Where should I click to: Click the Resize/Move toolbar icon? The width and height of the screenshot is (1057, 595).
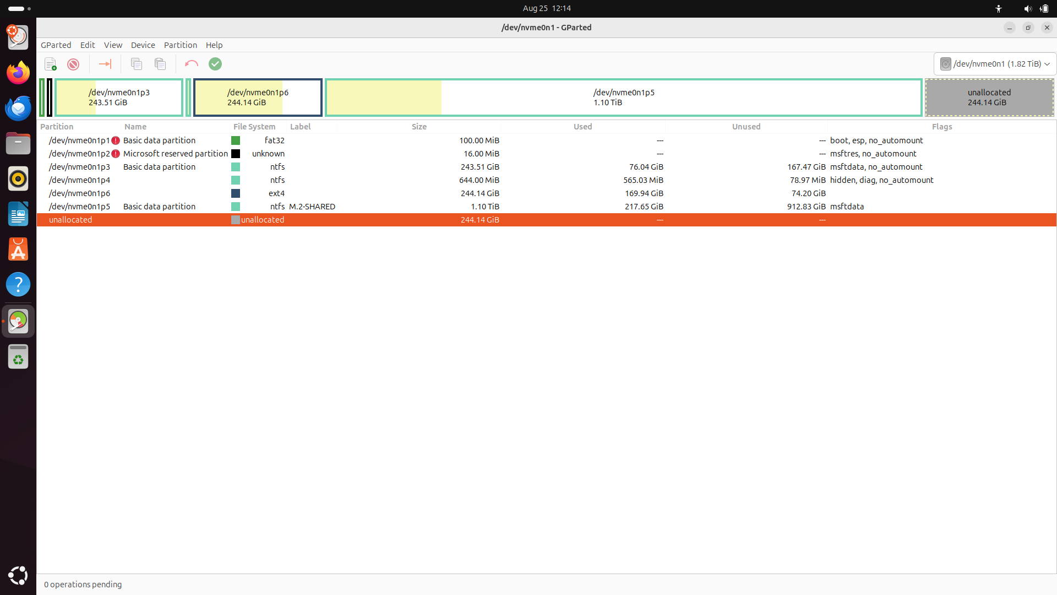click(x=105, y=64)
